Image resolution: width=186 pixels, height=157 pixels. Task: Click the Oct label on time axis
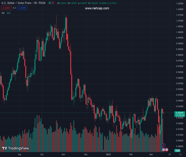42,154
